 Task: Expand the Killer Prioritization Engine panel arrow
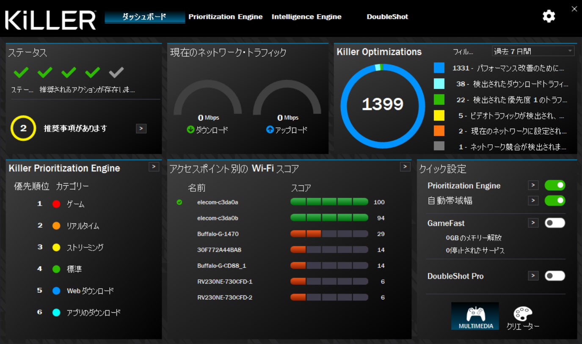pyautogui.click(x=154, y=167)
